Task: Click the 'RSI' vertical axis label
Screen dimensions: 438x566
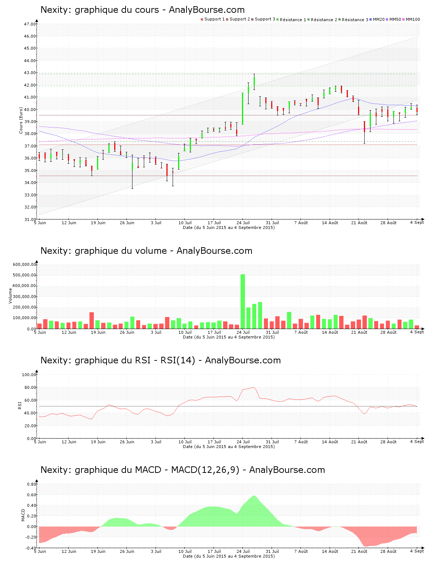Action: [20, 405]
